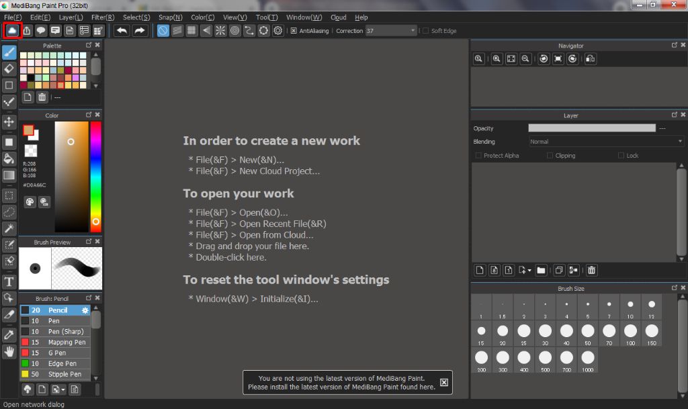Open the File menu
The image size is (688, 409).
[x=13, y=17]
